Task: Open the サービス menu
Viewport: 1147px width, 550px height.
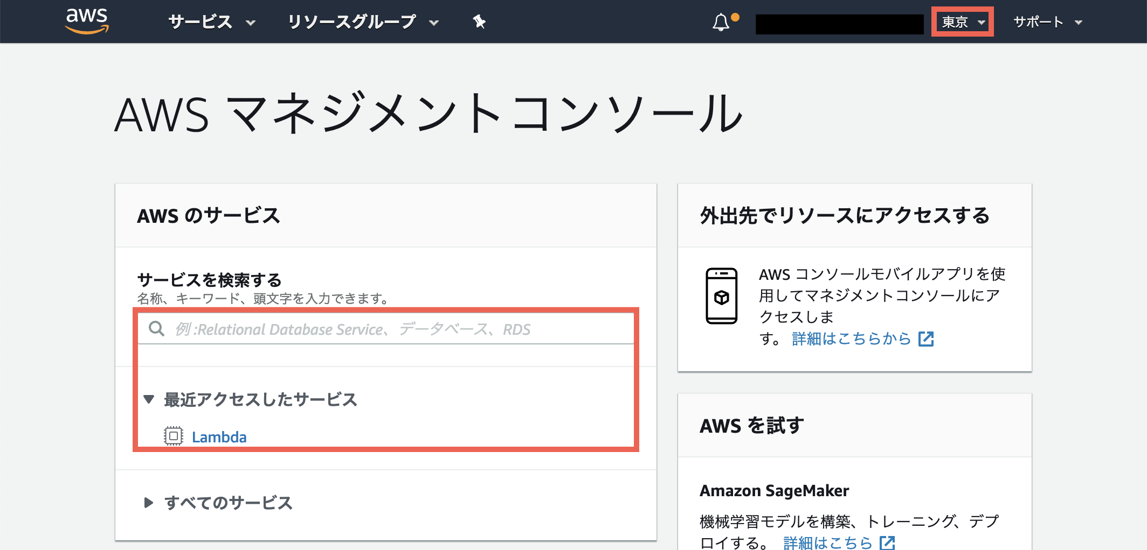Action: click(211, 22)
